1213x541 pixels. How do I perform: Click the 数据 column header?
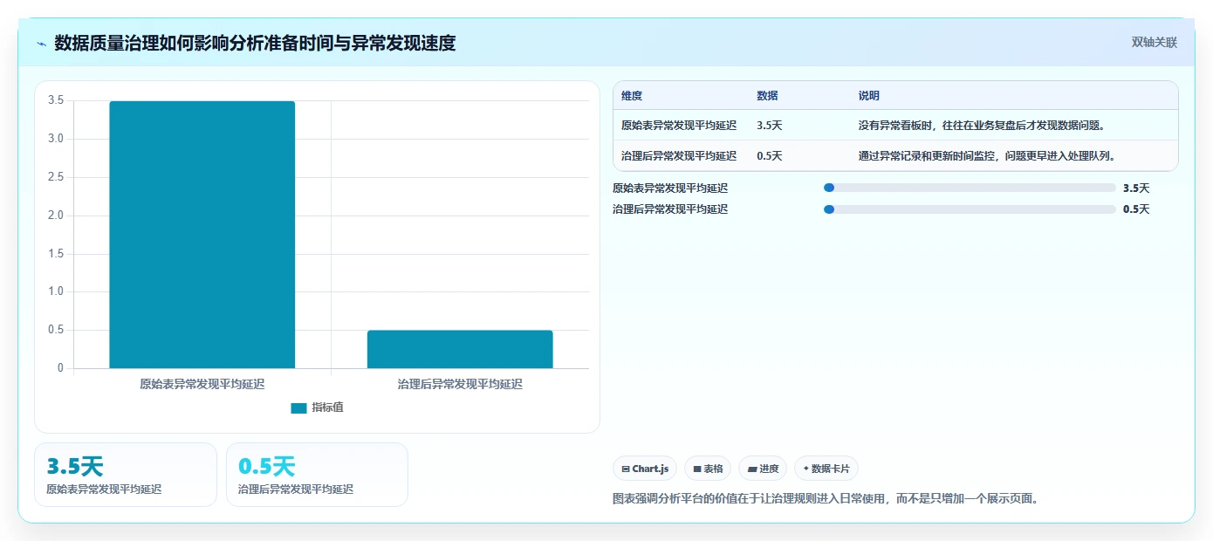tap(767, 96)
